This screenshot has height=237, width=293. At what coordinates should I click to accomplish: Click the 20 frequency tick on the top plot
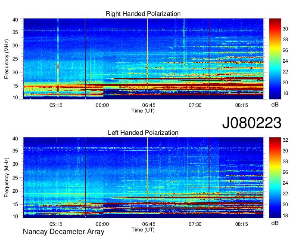[x=15, y=73]
